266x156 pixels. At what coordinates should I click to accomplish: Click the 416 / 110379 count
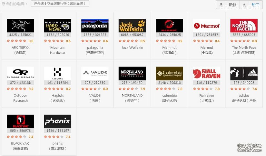click(207, 83)
